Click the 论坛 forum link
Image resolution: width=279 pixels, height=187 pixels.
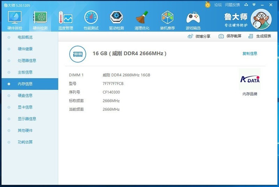[218, 5]
